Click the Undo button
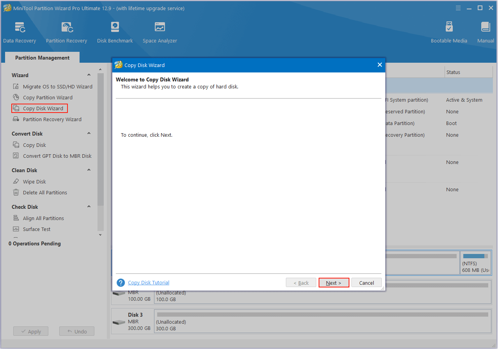Screen dimensions: 498x349 [x=77, y=331]
